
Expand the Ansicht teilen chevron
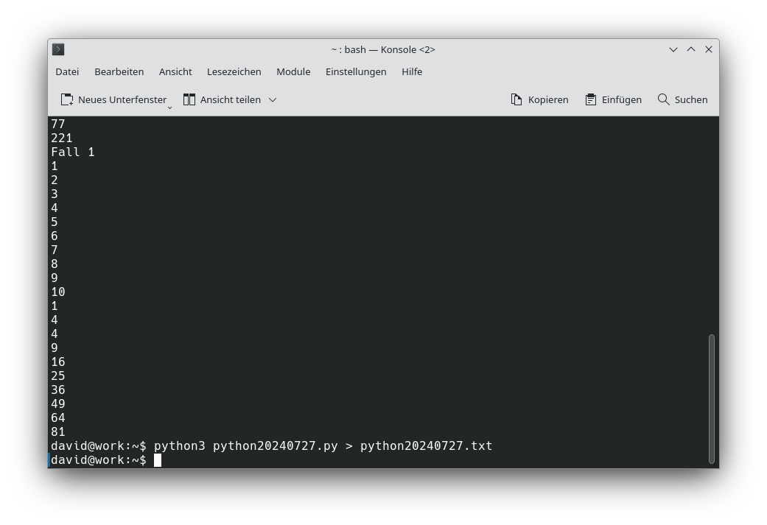click(x=273, y=99)
